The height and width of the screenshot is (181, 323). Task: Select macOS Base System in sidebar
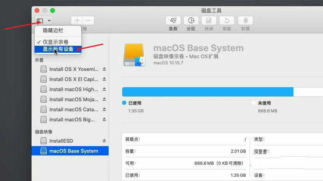click(73, 151)
